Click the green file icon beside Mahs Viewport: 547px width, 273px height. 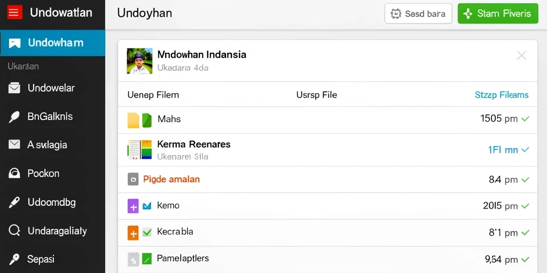[x=147, y=120]
